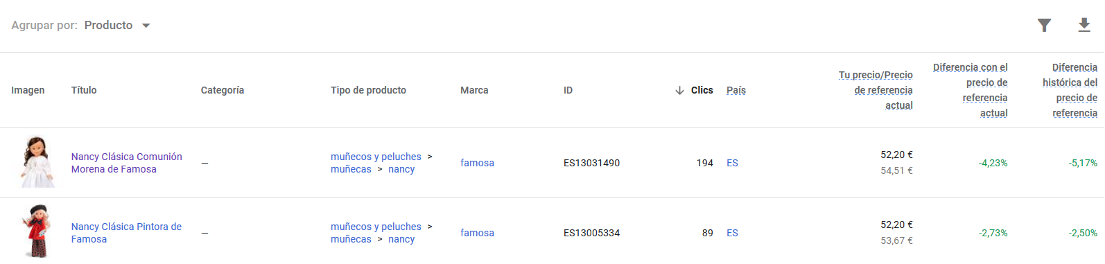Click ES country link in first row
This screenshot has width=1105, height=264.
732,163
